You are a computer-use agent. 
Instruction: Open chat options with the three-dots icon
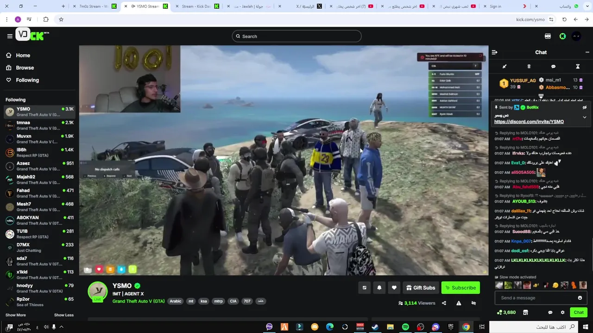pos(587,52)
